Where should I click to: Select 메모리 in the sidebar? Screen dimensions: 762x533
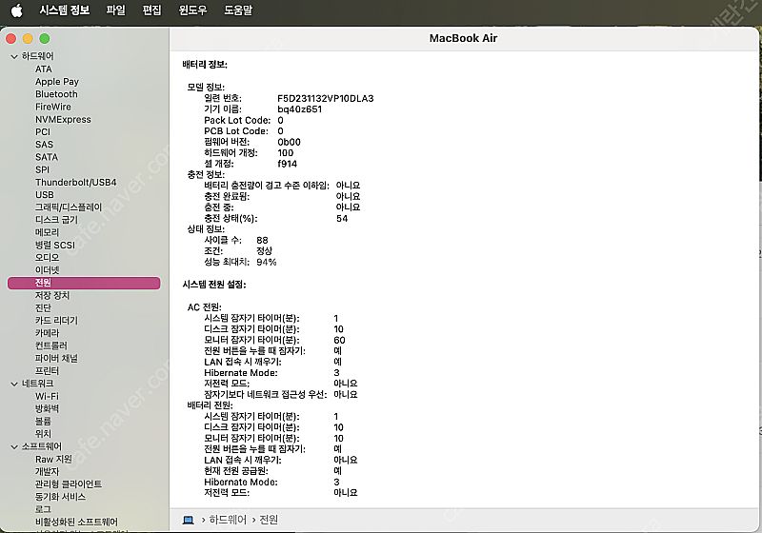[x=47, y=232]
